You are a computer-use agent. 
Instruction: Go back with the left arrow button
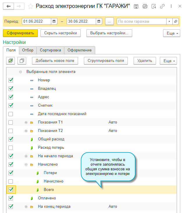click(8, 6)
